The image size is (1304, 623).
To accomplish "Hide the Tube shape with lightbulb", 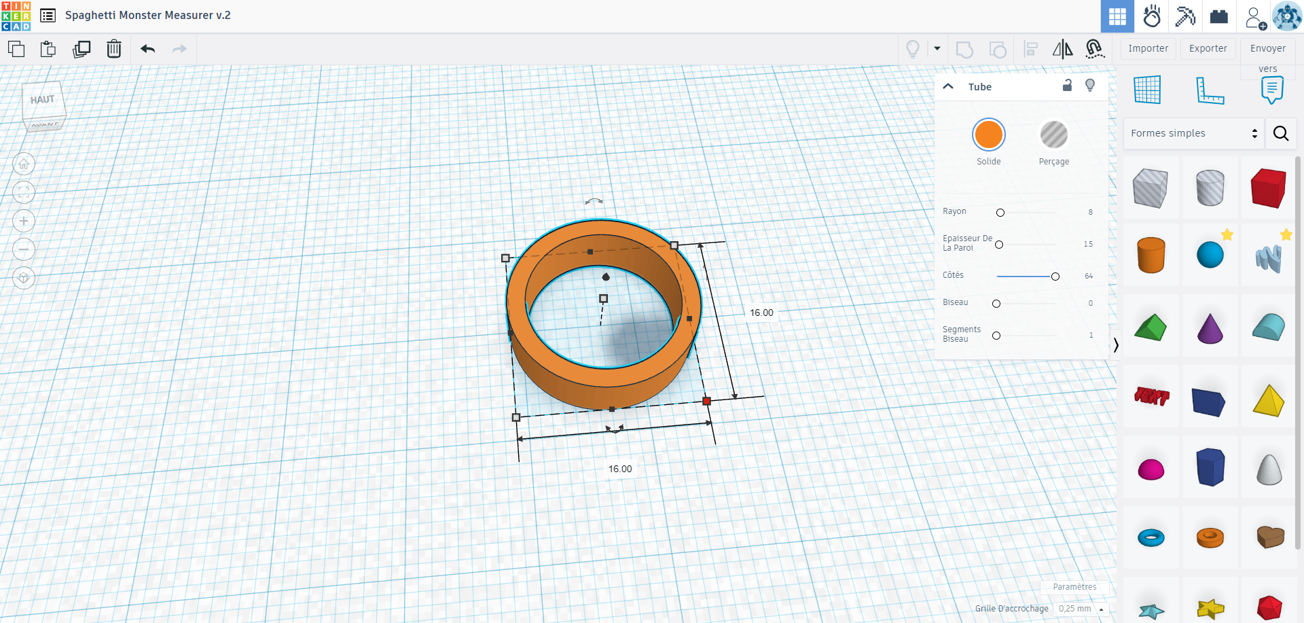I will [1090, 85].
